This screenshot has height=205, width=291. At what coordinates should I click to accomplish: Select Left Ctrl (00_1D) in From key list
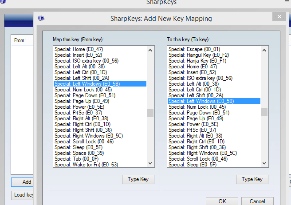tap(100, 72)
